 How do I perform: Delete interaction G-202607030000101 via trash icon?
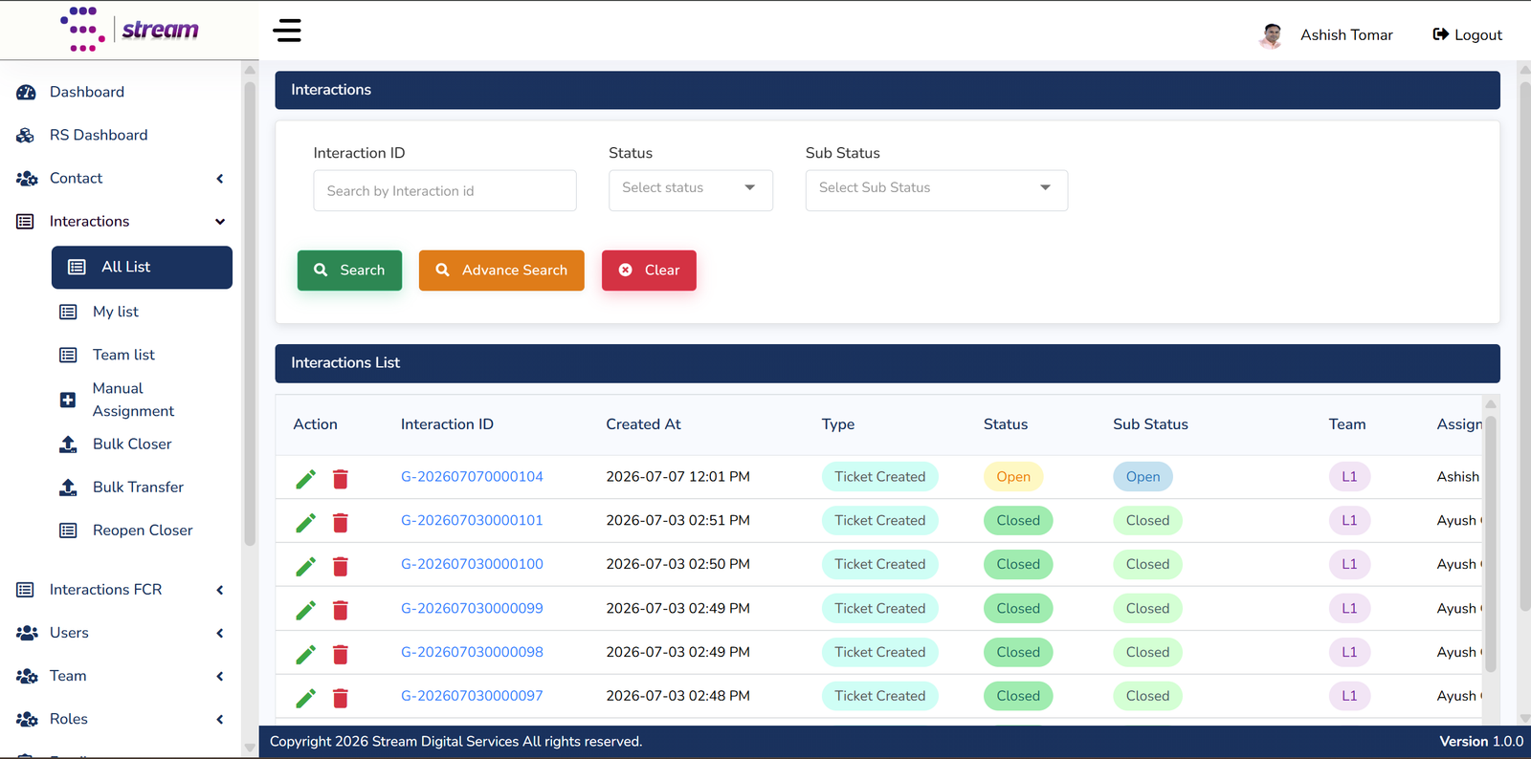pyautogui.click(x=341, y=522)
